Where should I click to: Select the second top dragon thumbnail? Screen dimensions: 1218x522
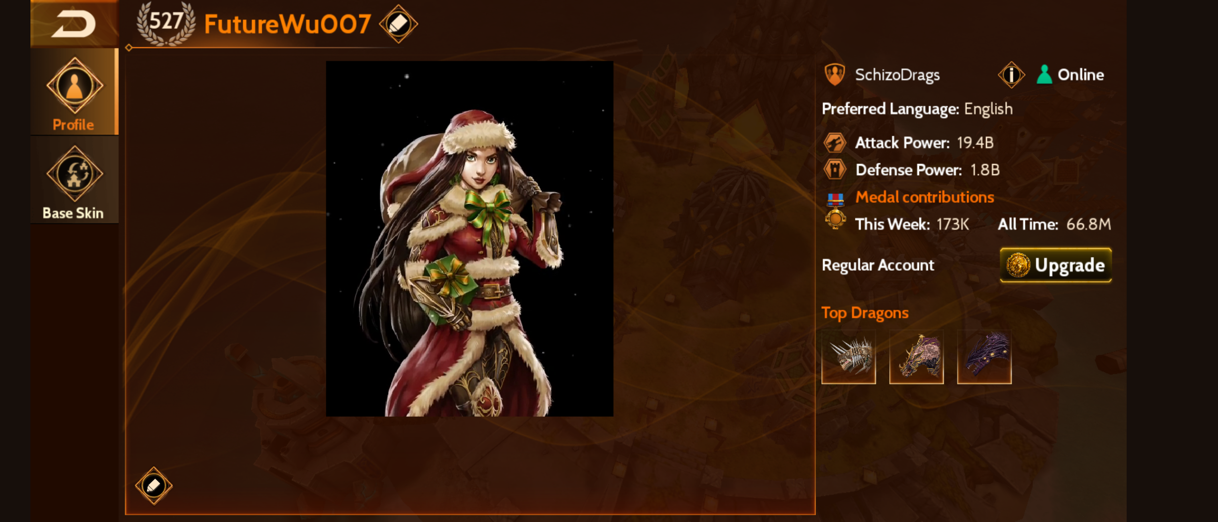[x=916, y=357]
